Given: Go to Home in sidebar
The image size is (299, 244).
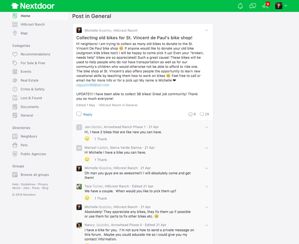Looking at the screenshot, I should pyautogui.click(x=39, y=16).
